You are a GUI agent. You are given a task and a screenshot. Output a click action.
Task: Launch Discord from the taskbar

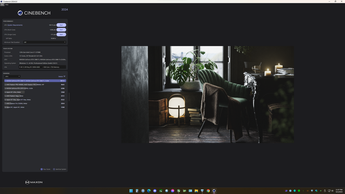pos(155,191)
